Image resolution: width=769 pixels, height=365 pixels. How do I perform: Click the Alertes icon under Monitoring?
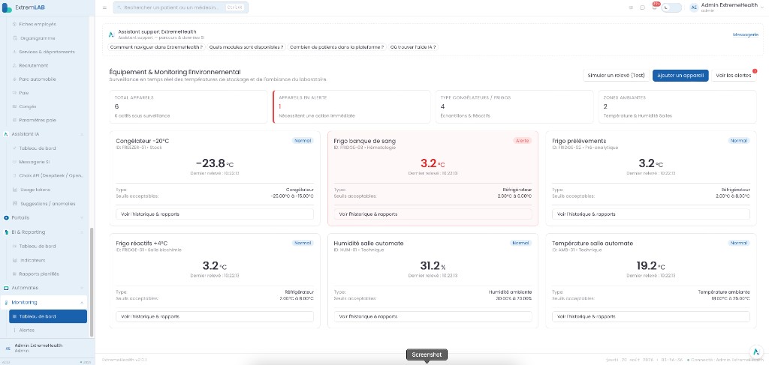click(x=14, y=331)
